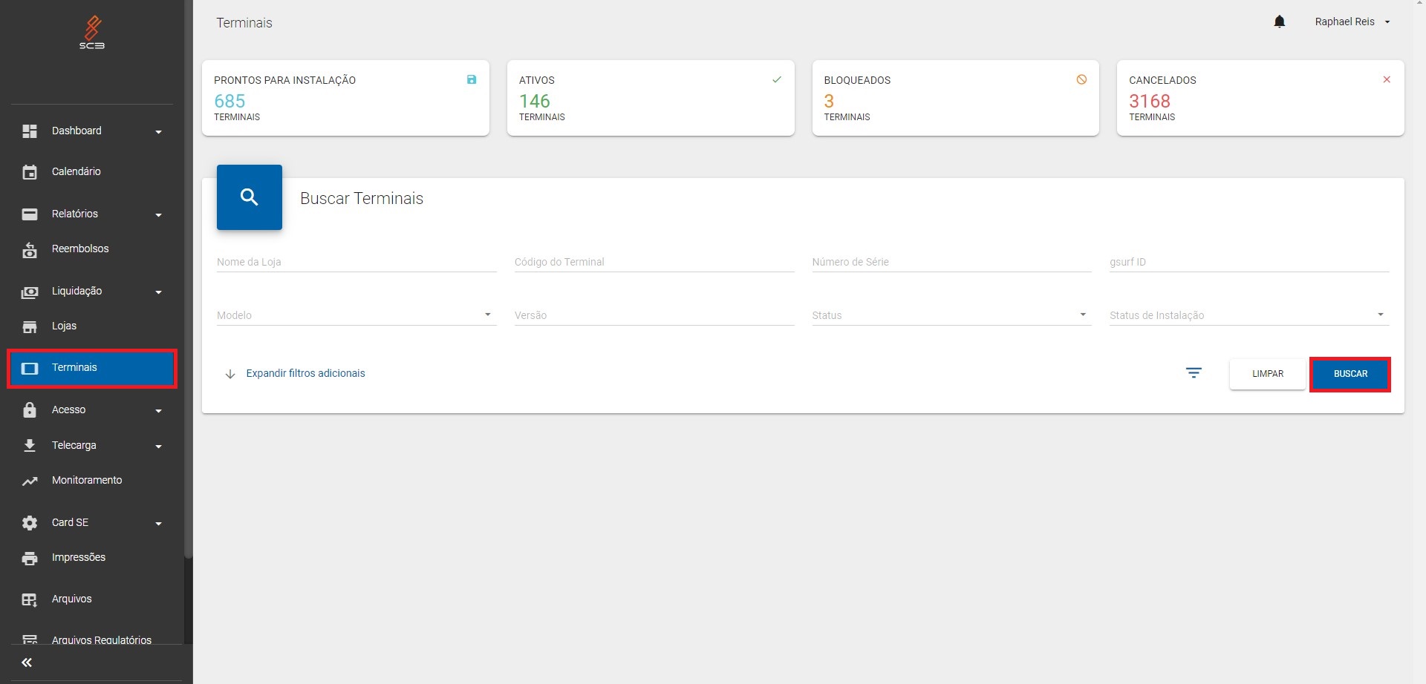Click the SCB logo in sidebar
Viewport: 1426px width, 684px height.
click(92, 33)
